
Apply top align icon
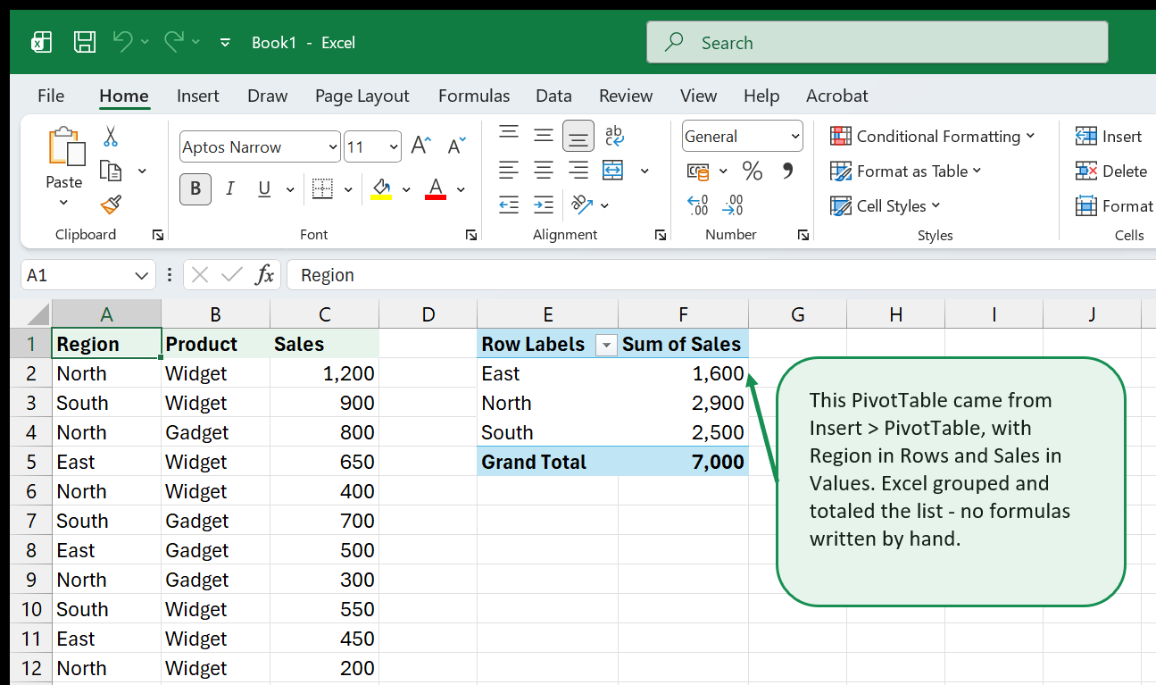click(x=509, y=135)
